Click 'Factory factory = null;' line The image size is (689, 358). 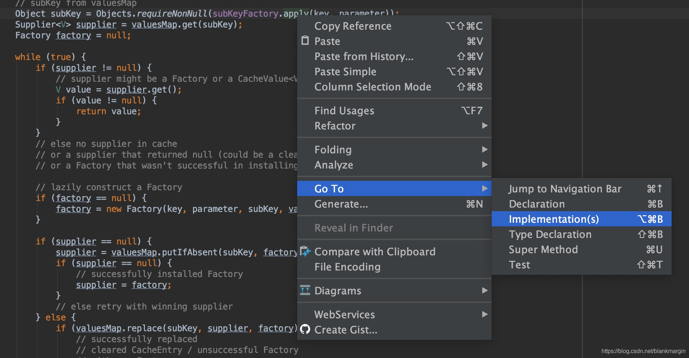[73, 35]
